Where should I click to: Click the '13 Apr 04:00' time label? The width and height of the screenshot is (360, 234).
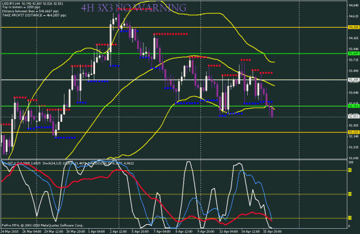pyautogui.click(x=229, y=232)
